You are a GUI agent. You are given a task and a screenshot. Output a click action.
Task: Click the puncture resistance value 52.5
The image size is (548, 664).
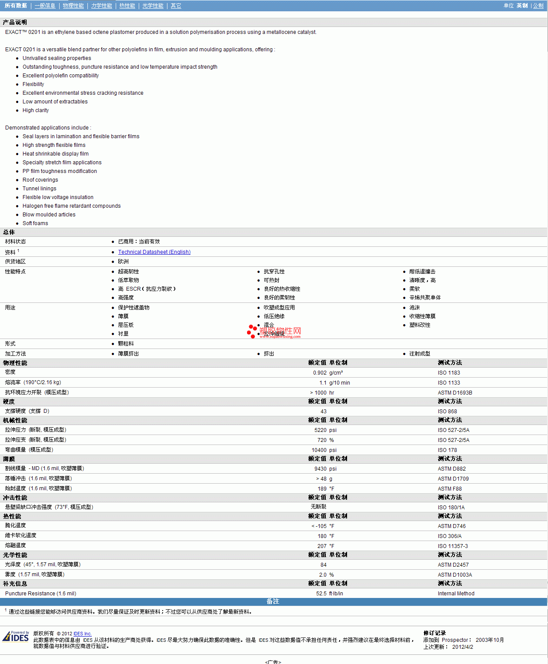tap(321, 594)
